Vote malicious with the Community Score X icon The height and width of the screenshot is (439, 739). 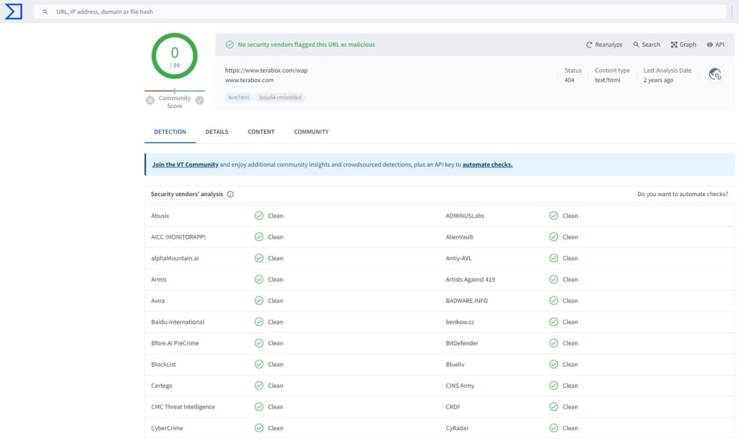pos(150,100)
